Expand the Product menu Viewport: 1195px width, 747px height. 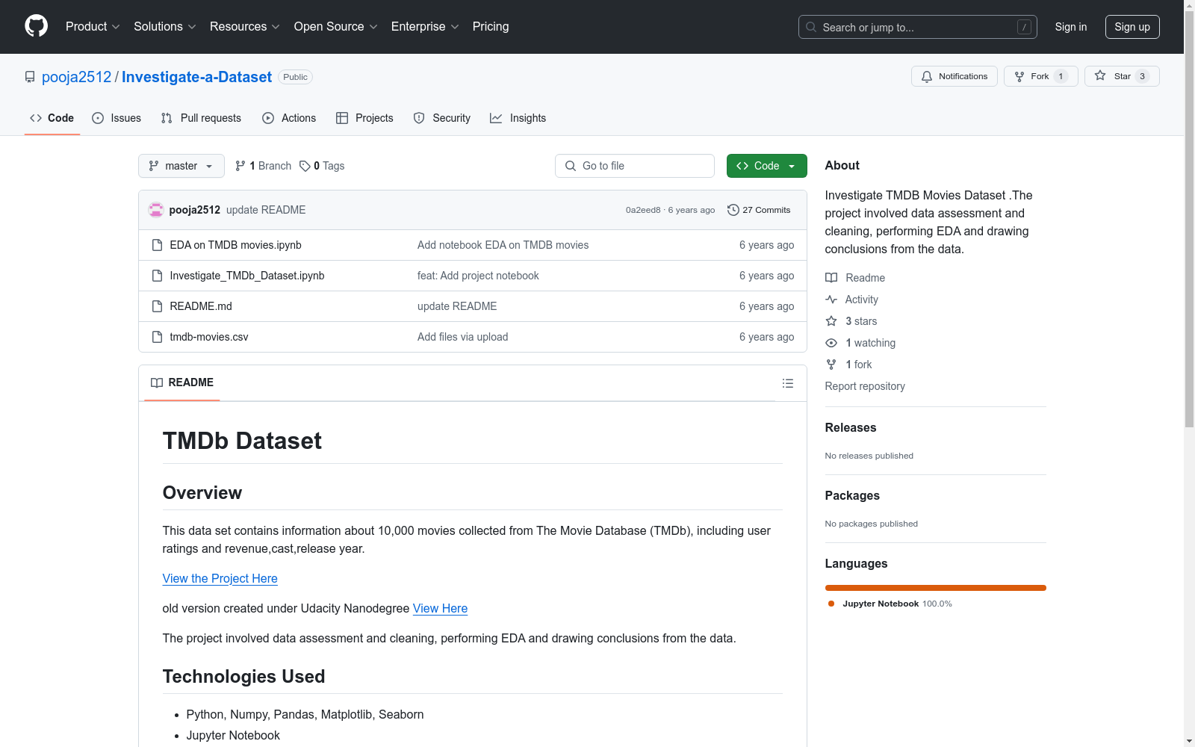point(93,27)
